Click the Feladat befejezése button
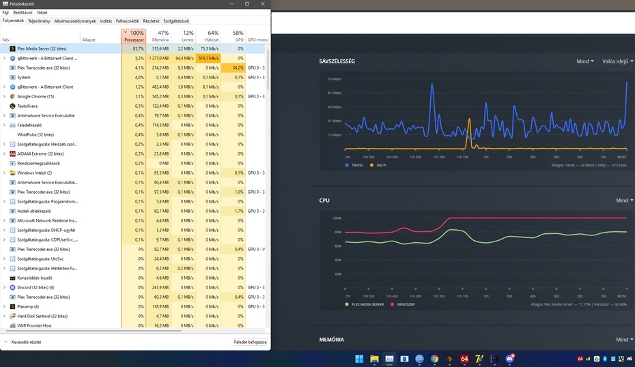The image size is (635, 367). pyautogui.click(x=251, y=342)
